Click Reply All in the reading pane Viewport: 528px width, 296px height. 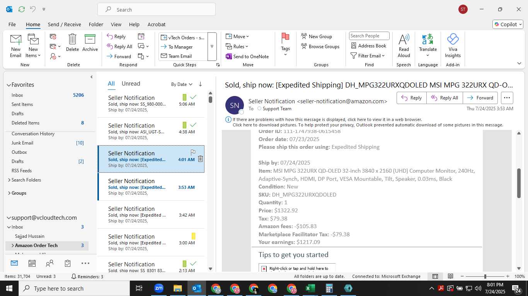[445, 98]
